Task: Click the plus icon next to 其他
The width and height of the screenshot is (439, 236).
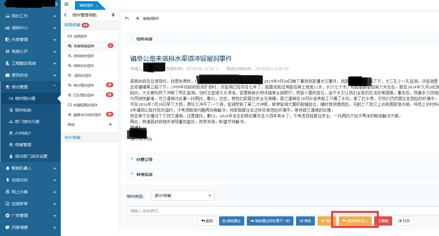Action: pyautogui.click(x=110, y=124)
